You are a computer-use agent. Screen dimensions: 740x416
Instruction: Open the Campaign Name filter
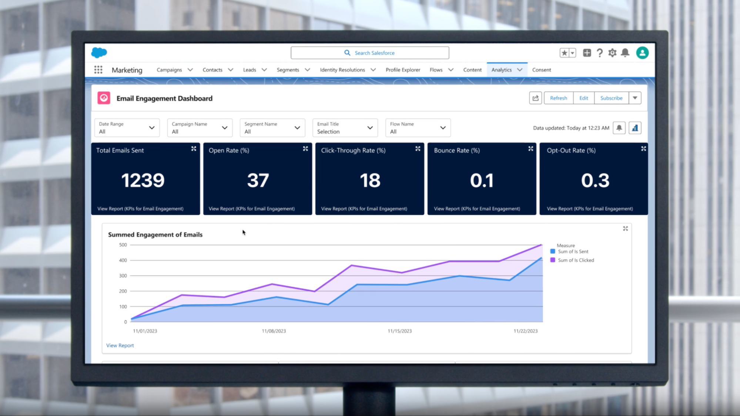coord(200,128)
